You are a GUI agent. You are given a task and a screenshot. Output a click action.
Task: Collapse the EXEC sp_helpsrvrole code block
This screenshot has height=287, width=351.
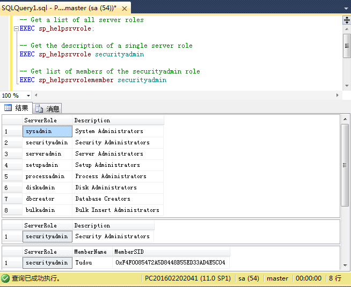point(16,28)
